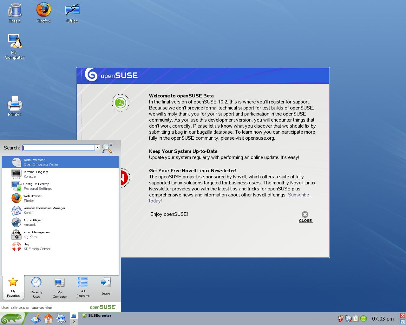The height and width of the screenshot is (325, 406).
Task: Click the openSUSE logo in the greeter header
Action: click(111, 75)
